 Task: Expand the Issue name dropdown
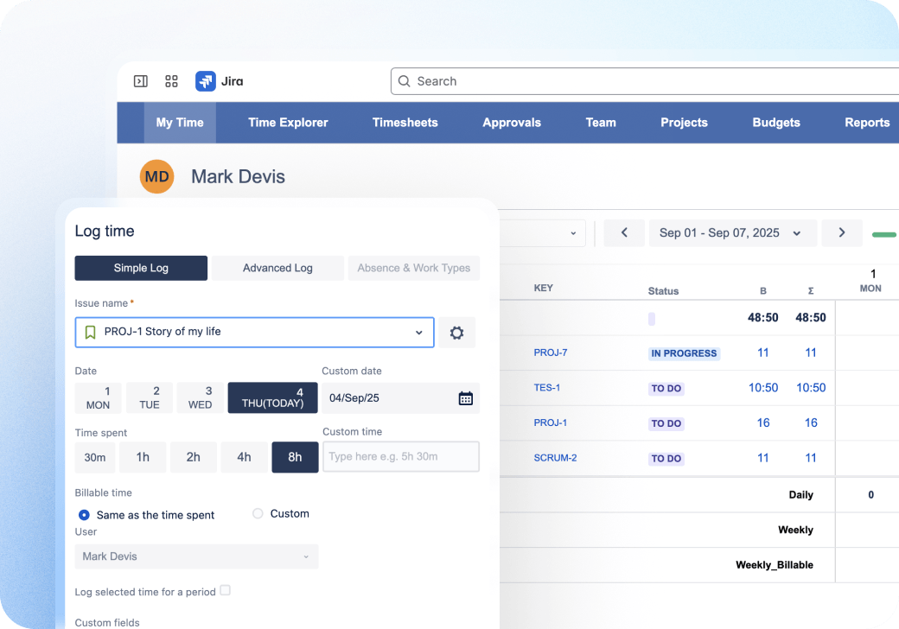[419, 333]
